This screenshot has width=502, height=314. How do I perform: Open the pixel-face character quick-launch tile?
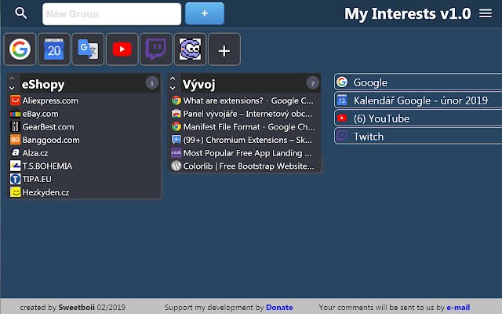pos(190,49)
